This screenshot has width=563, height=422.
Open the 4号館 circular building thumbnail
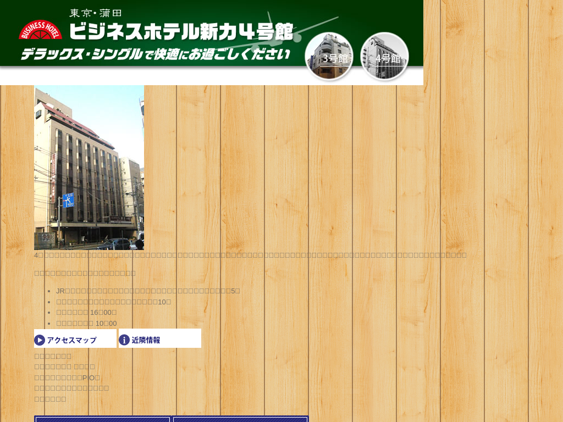coord(384,56)
